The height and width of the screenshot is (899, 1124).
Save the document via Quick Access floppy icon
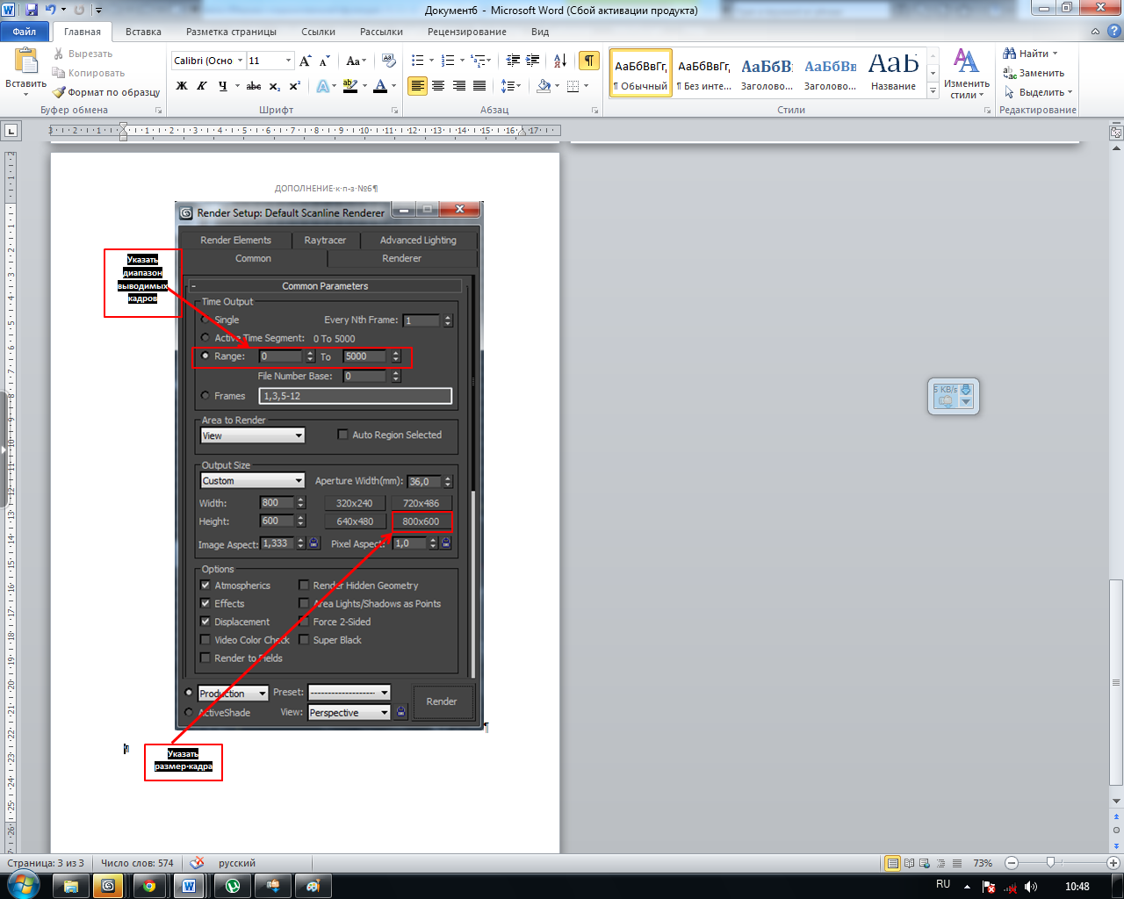pos(32,10)
